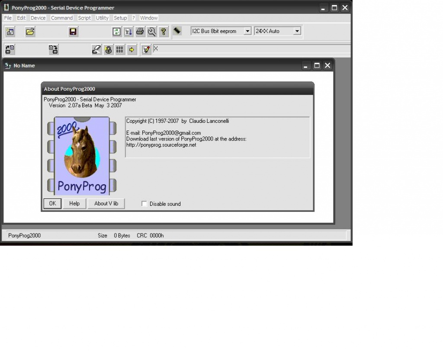This screenshot has width=443, height=352.
Task: Click the About PonyProg2000 dialog title bar
Action: [177, 89]
